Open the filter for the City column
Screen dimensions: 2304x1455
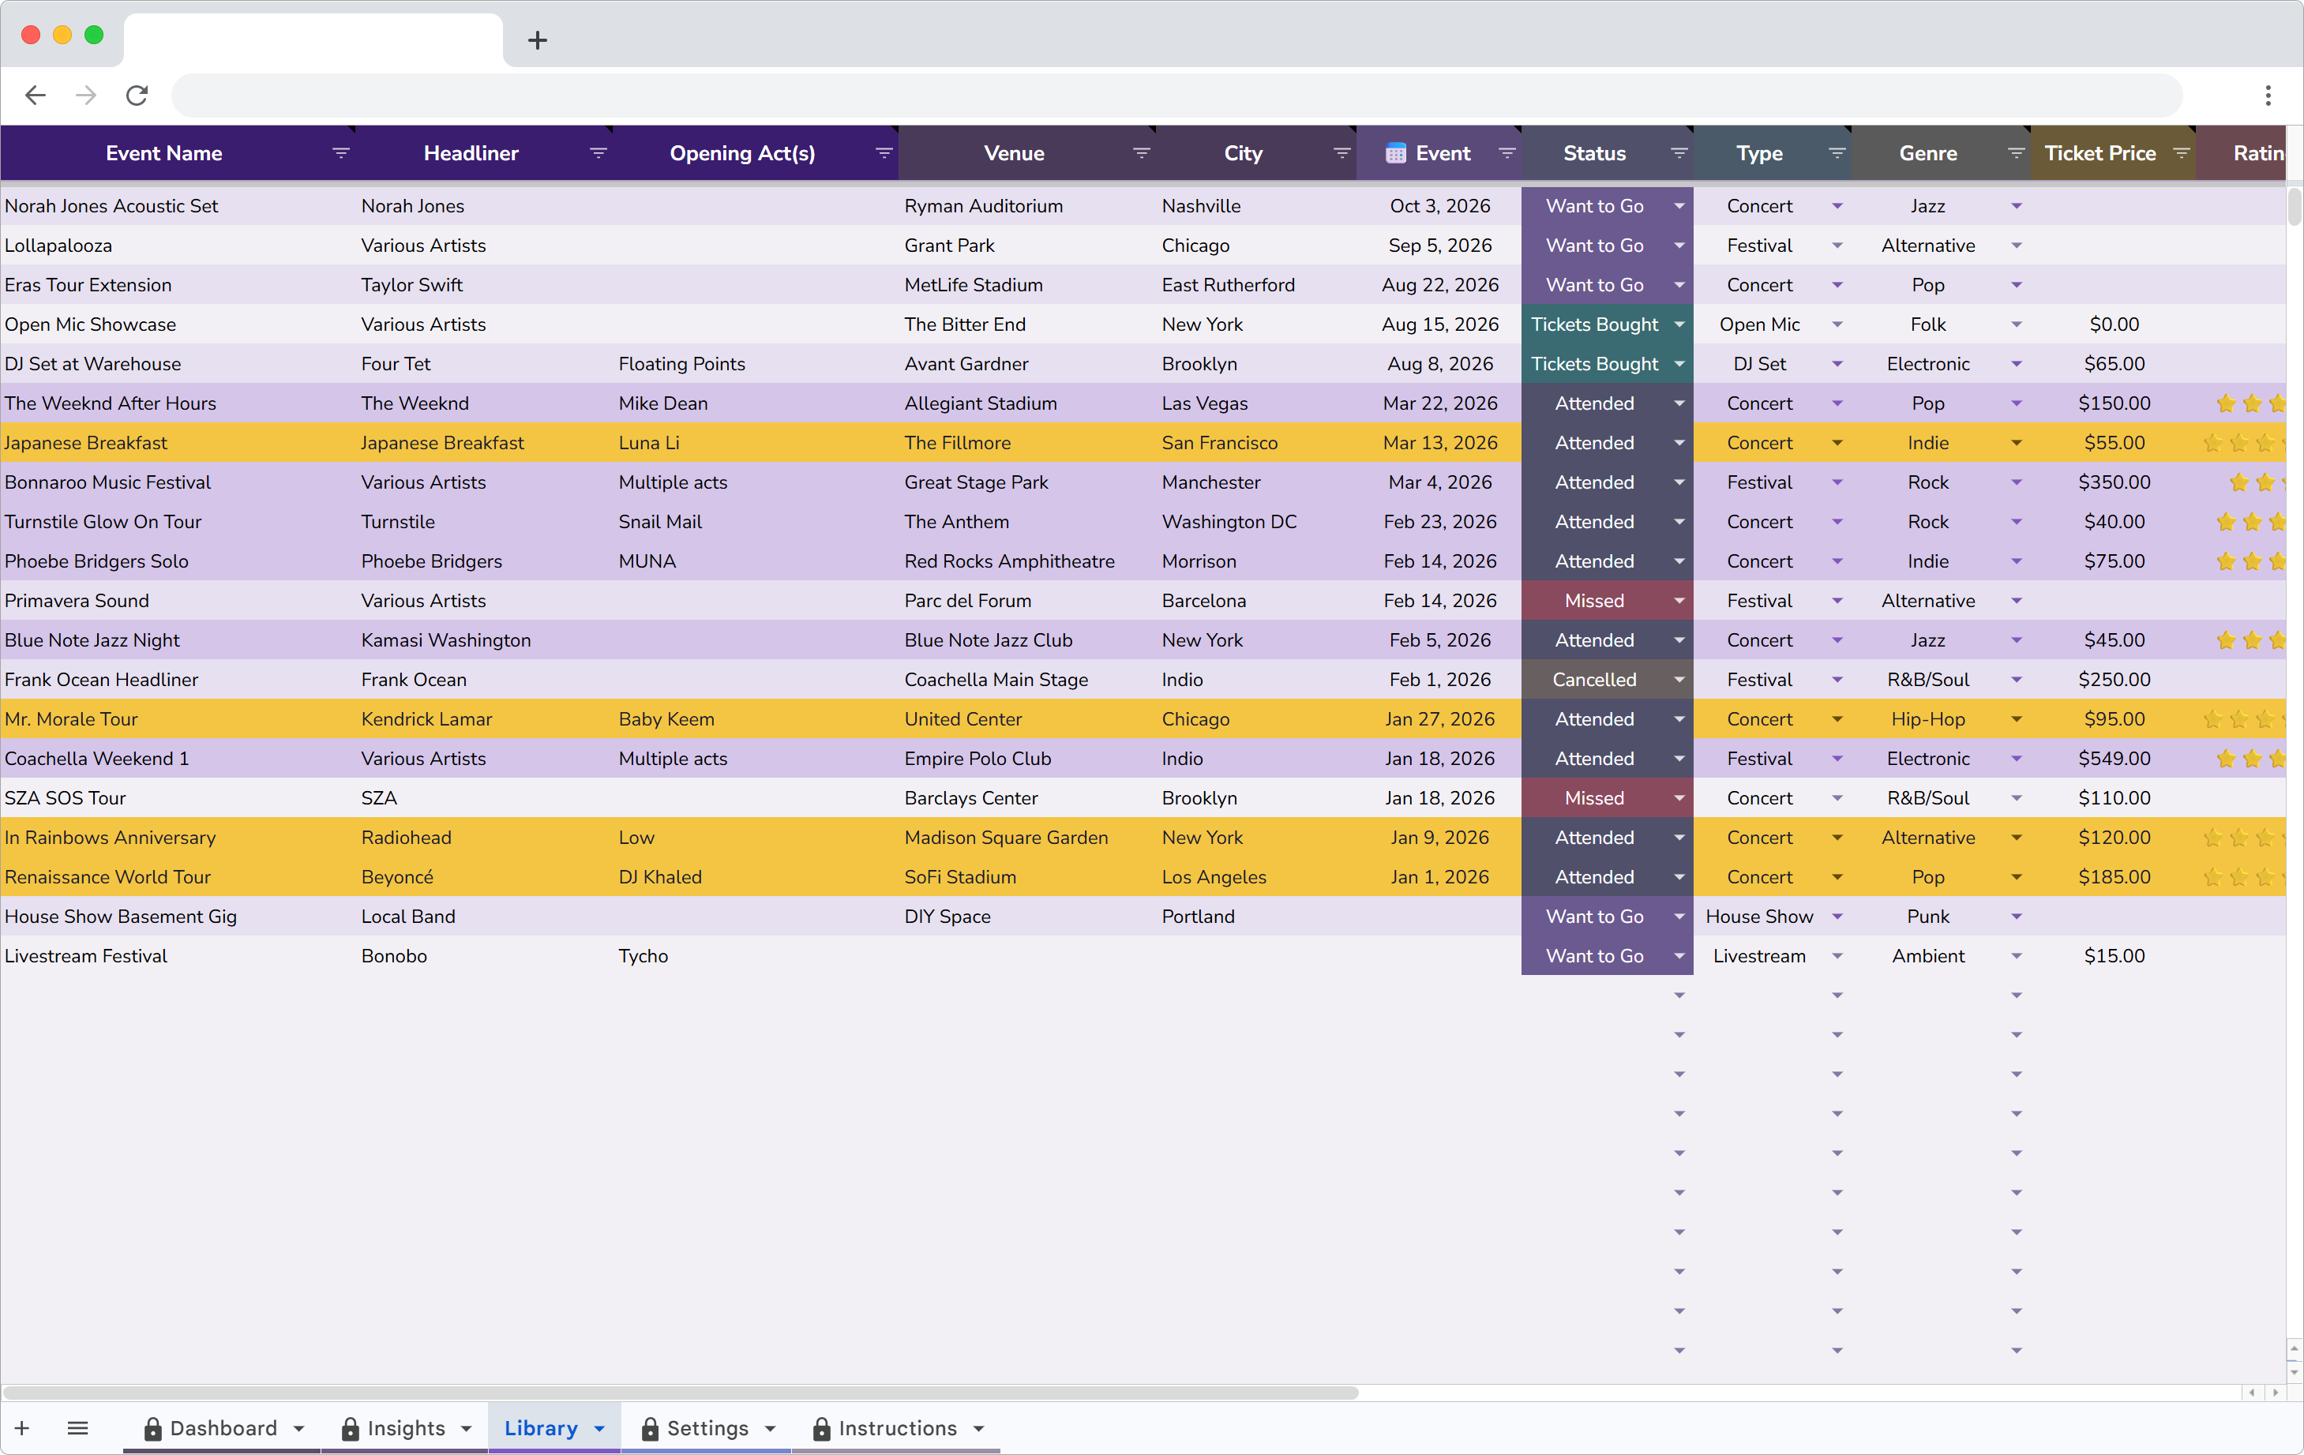(1341, 153)
